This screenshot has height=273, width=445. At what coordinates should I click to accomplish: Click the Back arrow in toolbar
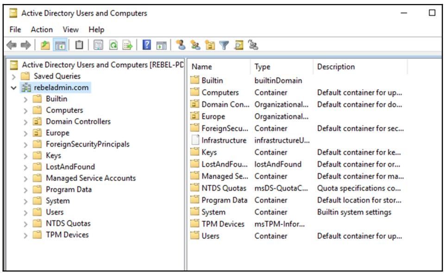point(12,45)
